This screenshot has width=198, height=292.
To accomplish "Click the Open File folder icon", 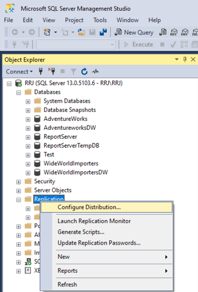I will [x=81, y=32].
